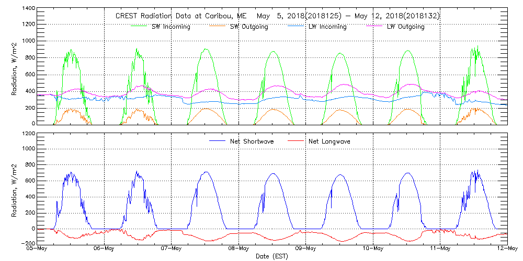Click the CREST Radiation Data chart title
This screenshot has width=523, height=261.
277,16
